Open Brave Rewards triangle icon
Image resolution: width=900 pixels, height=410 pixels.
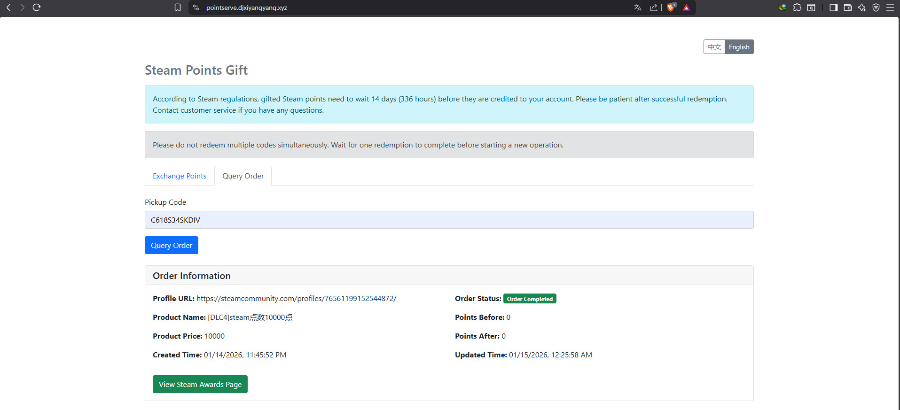tap(687, 8)
